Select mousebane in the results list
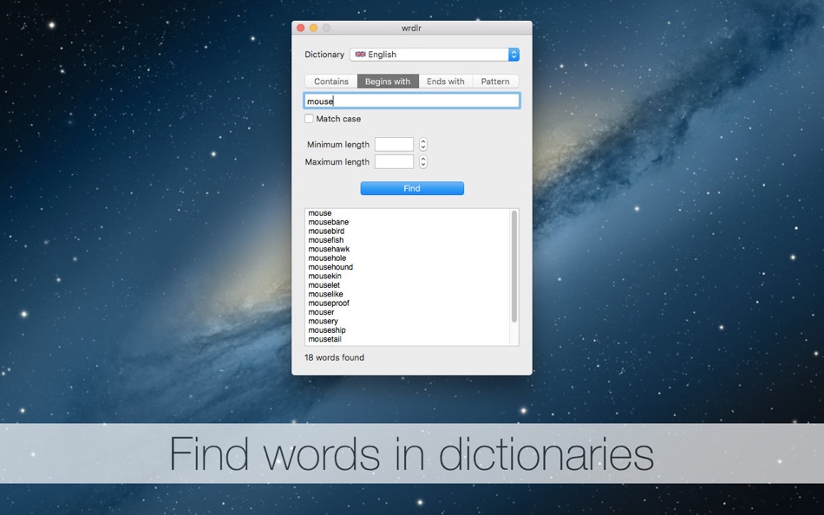Image resolution: width=824 pixels, height=515 pixels. (x=329, y=222)
